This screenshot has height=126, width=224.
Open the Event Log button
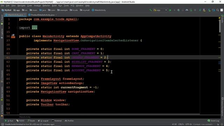(213, 121)
